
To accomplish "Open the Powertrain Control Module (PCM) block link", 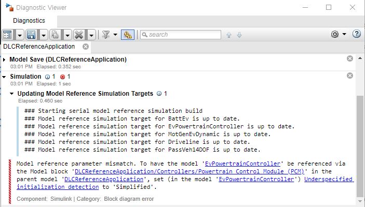I will (190, 171).
